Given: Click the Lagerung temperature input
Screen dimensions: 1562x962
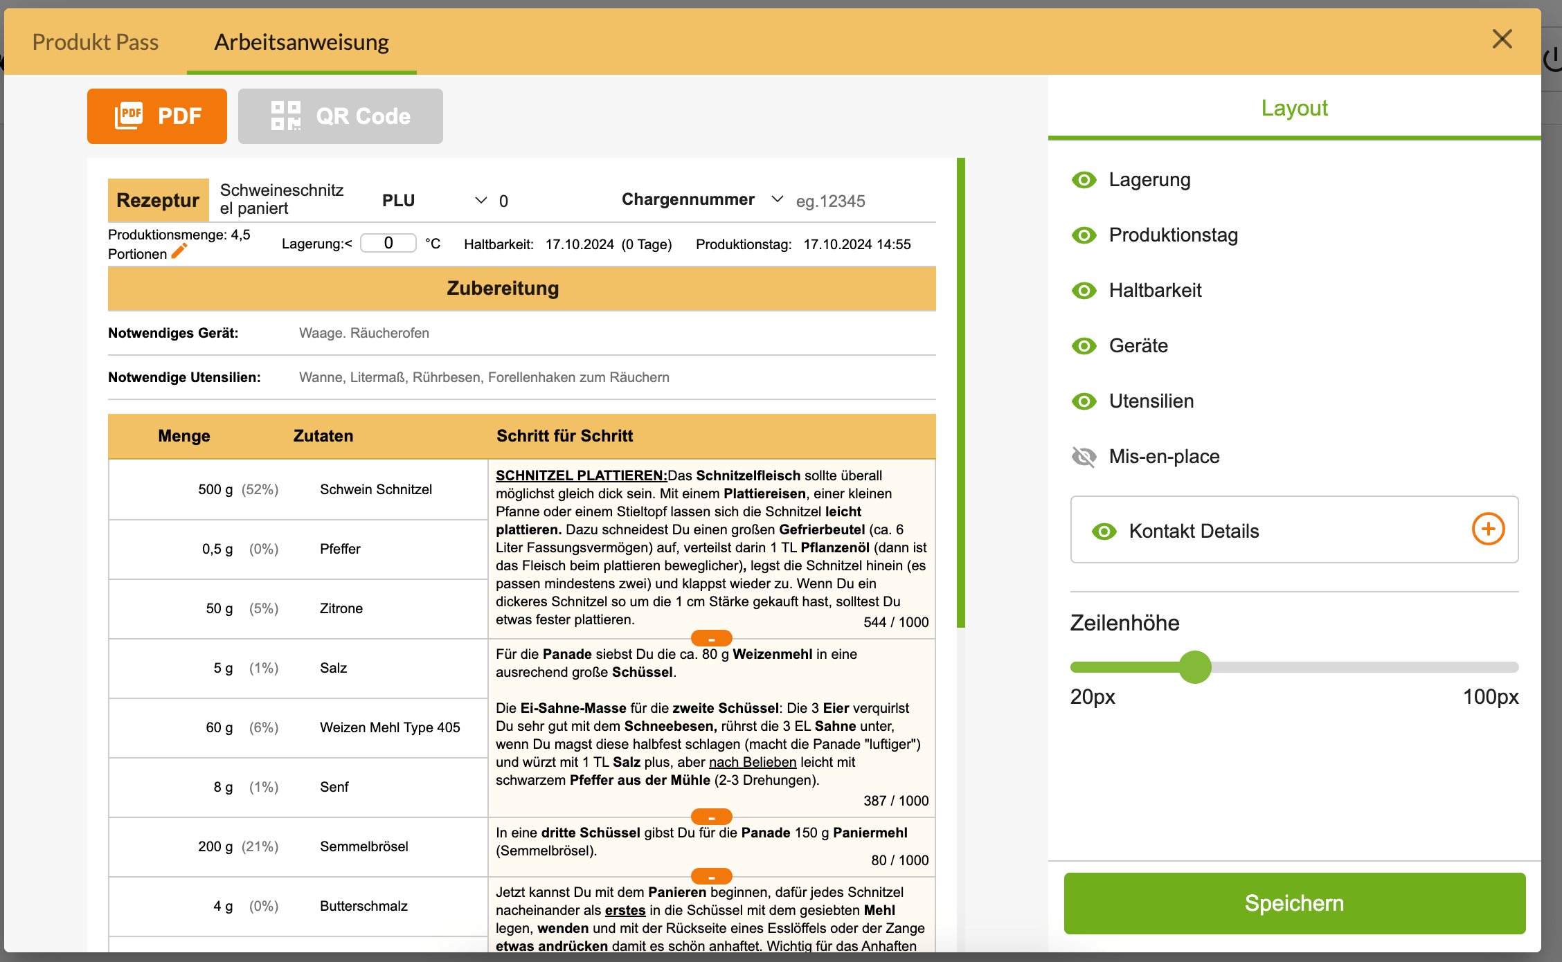Looking at the screenshot, I should 388,243.
